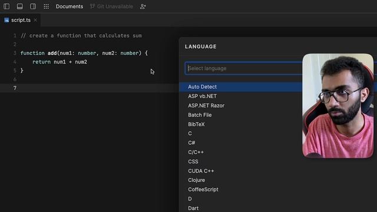
Task: Toggle the left sidebar panel icon
Action: (x=6, y=6)
